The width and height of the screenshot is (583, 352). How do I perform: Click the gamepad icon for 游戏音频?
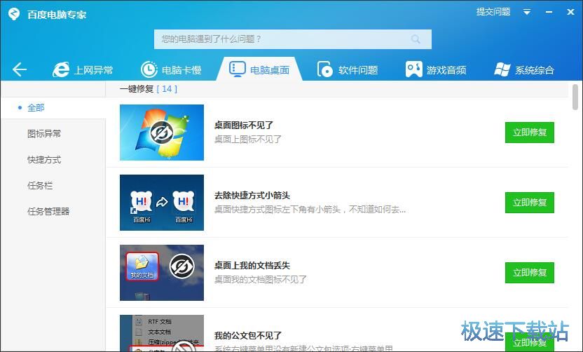pos(414,69)
